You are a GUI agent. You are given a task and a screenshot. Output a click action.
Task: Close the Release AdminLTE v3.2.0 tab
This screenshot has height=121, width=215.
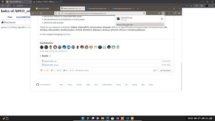pyautogui.click(x=83, y=8)
